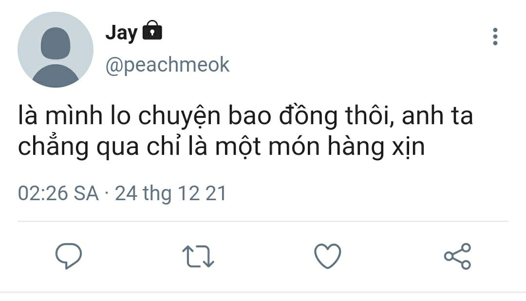The height and width of the screenshot is (301, 526).
Task: Click the silhouette head in avatar circle
Action: tap(56, 43)
